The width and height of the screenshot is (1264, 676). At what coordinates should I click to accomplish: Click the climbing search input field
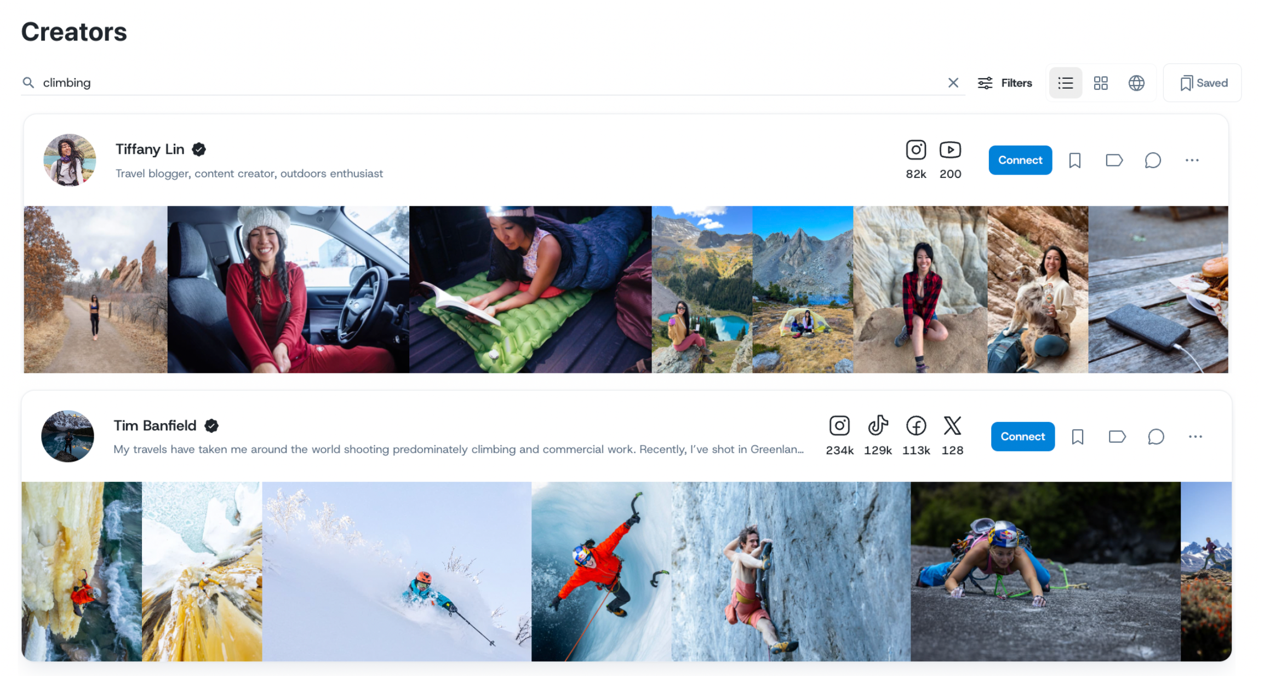coord(482,83)
